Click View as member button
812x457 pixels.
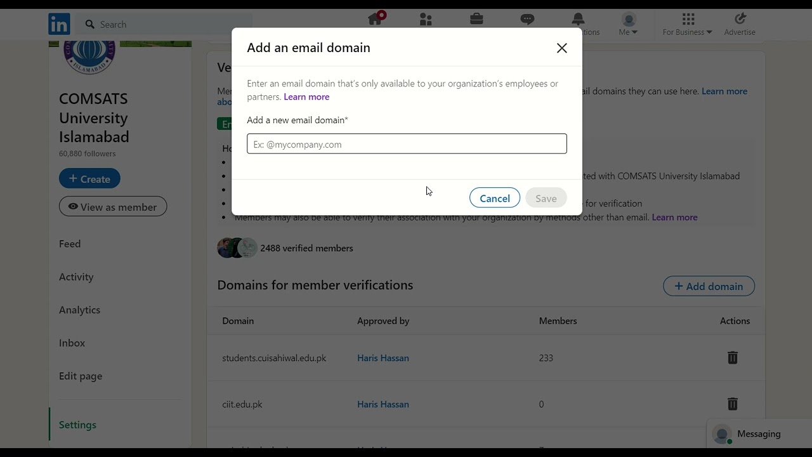[113, 207]
